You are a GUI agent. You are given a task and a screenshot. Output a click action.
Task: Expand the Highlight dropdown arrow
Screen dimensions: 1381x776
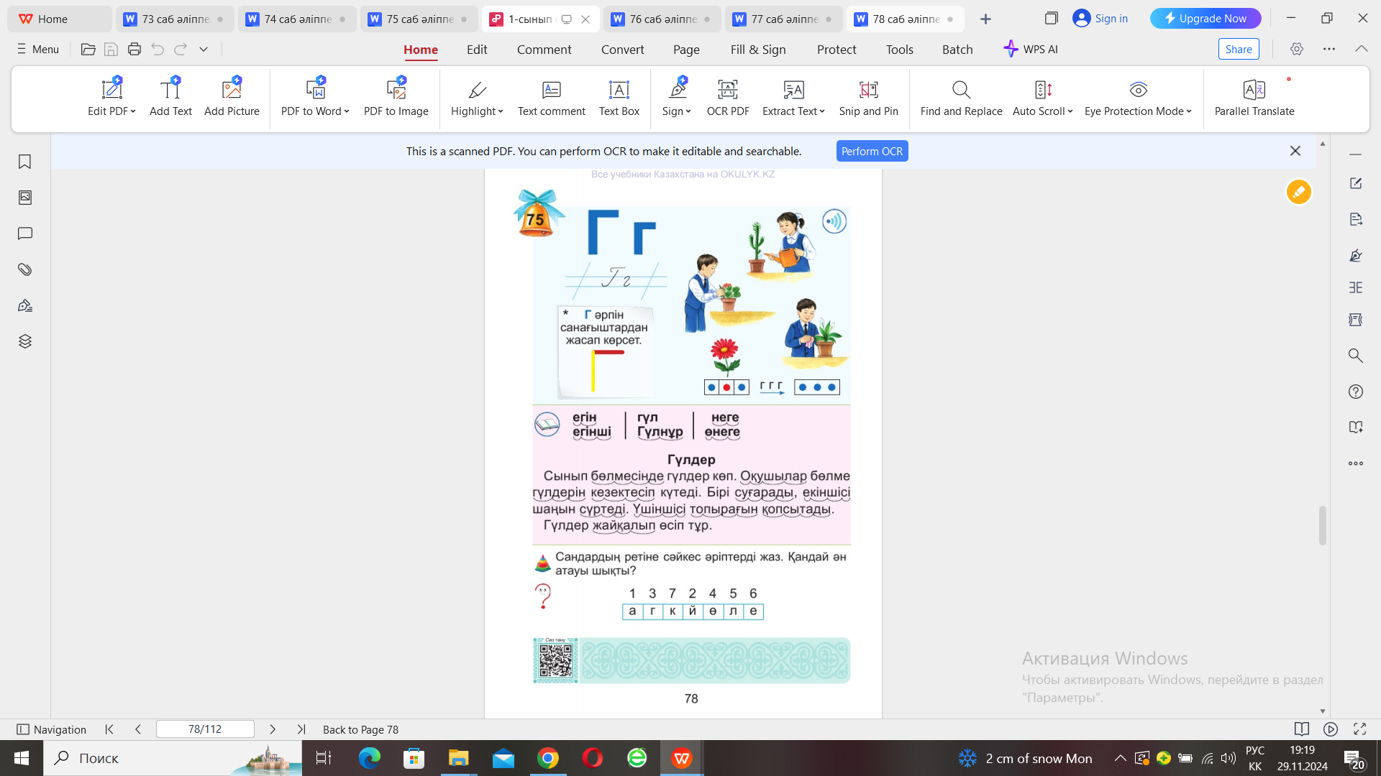click(x=501, y=111)
